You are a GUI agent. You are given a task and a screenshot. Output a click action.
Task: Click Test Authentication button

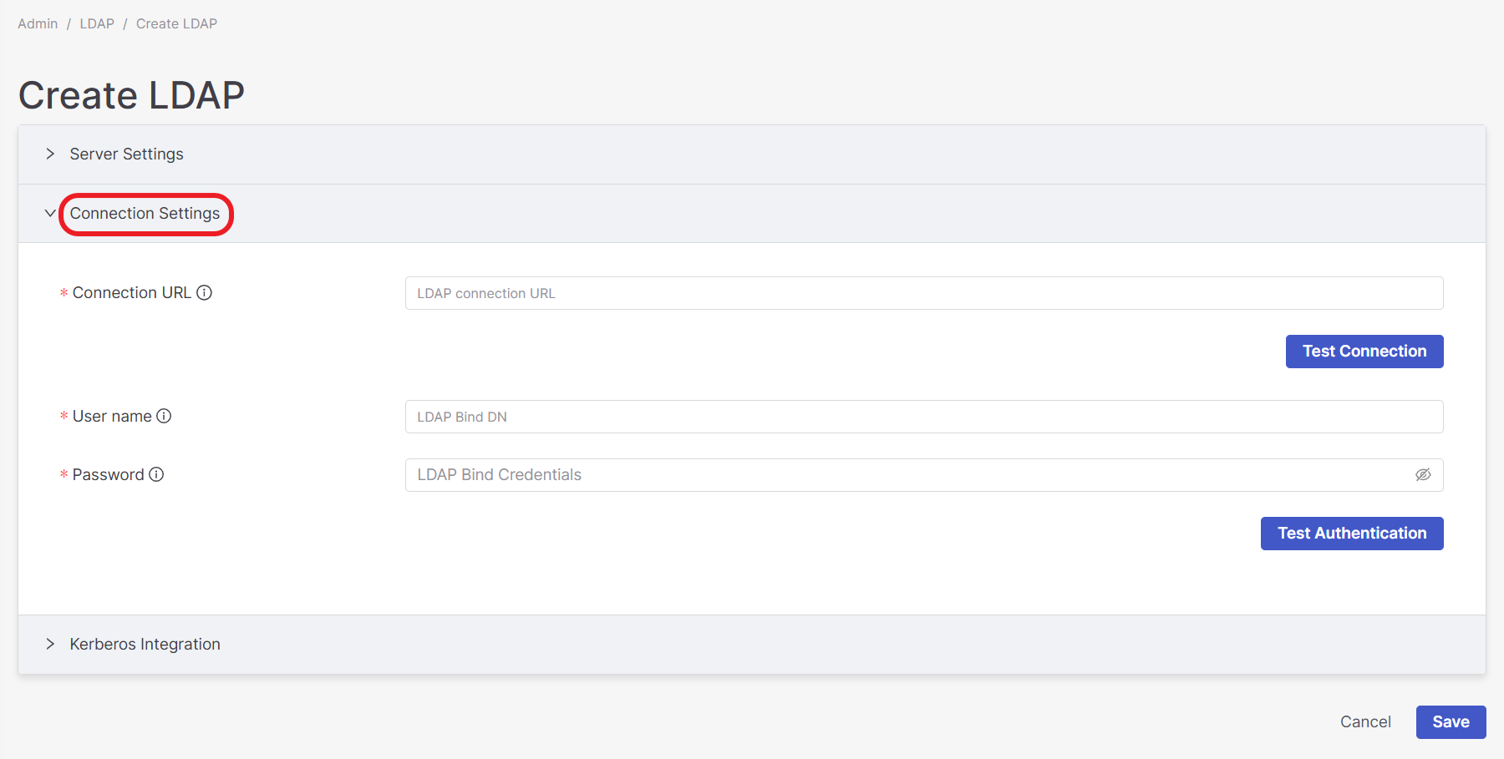[x=1352, y=534]
